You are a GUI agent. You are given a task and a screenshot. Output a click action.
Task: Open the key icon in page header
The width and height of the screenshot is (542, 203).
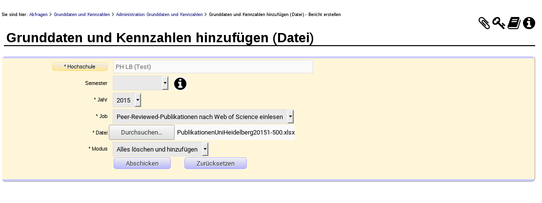point(499,23)
